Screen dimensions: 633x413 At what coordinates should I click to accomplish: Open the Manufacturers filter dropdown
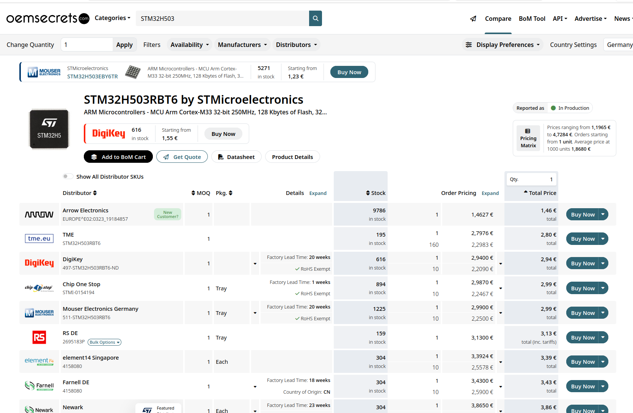pyautogui.click(x=242, y=45)
